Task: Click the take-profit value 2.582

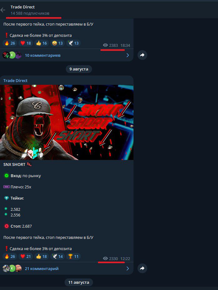Action: click(15, 209)
